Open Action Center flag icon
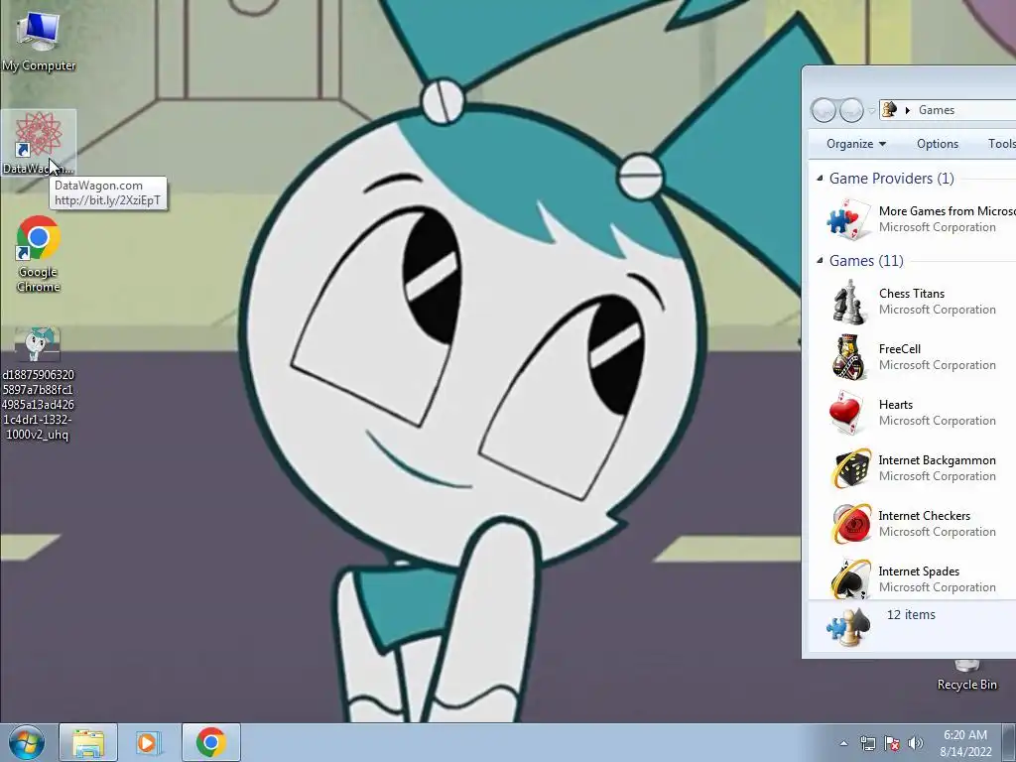The width and height of the screenshot is (1016, 762). (892, 743)
